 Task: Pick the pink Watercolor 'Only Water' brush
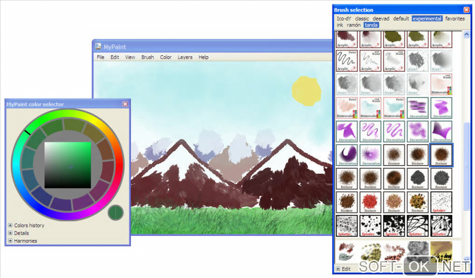[x=441, y=85]
